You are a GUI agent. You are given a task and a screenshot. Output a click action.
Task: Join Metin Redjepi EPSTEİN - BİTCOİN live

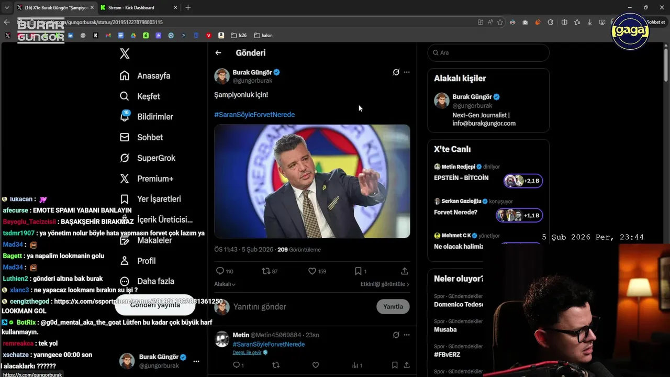point(523,181)
